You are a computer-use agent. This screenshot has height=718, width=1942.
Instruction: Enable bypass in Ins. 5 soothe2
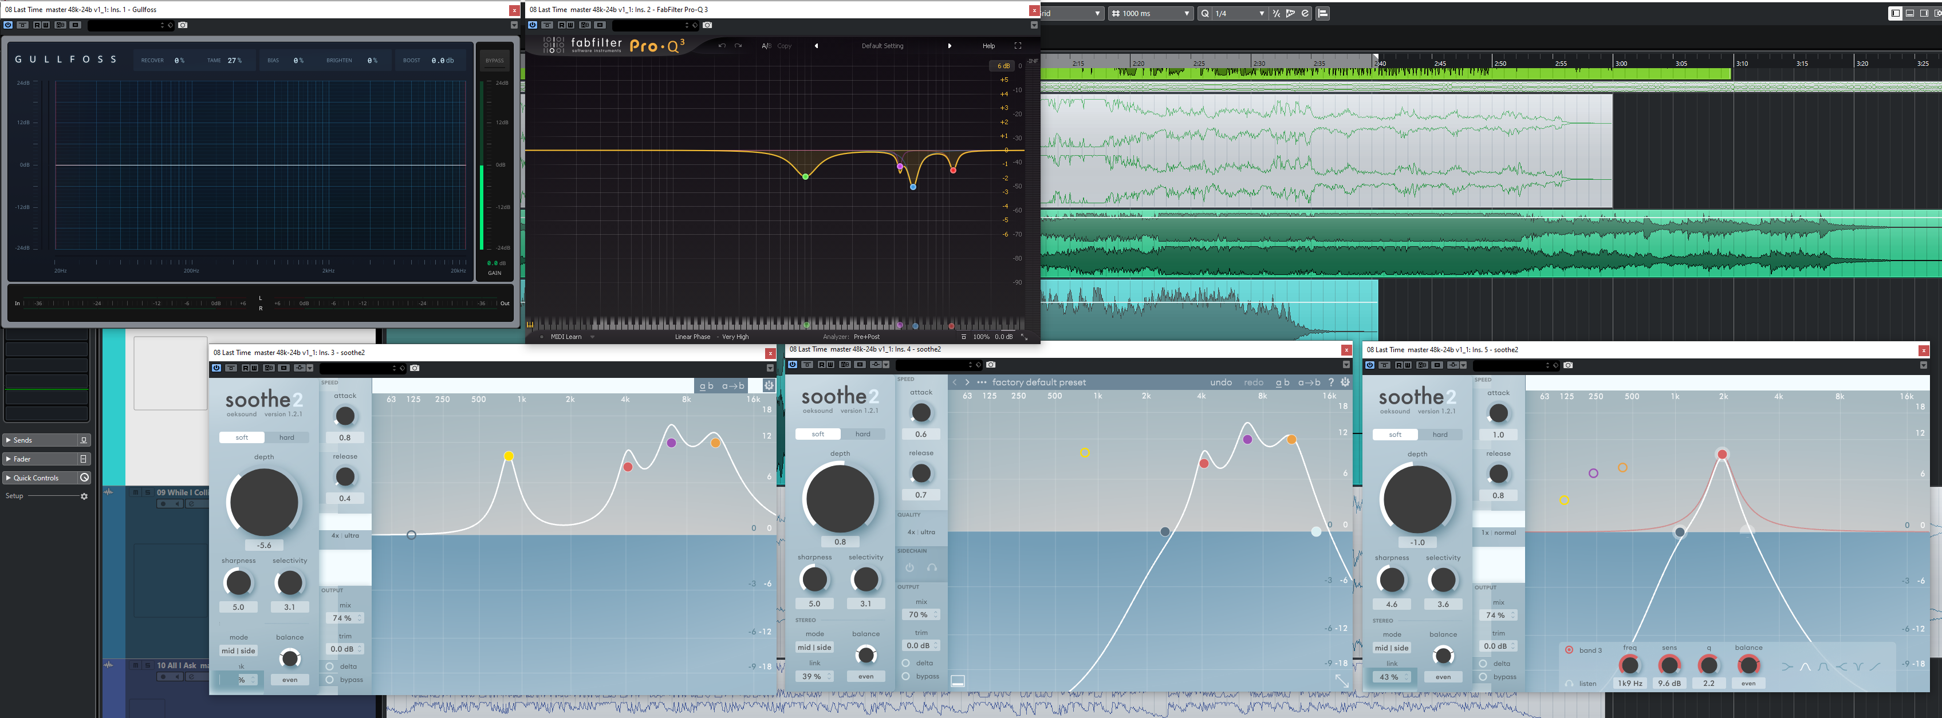point(1483,677)
